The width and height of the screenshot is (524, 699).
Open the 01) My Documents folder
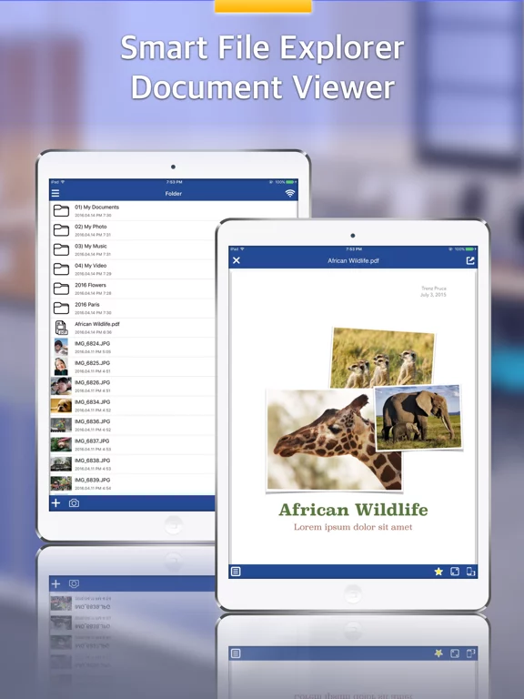coord(133,210)
